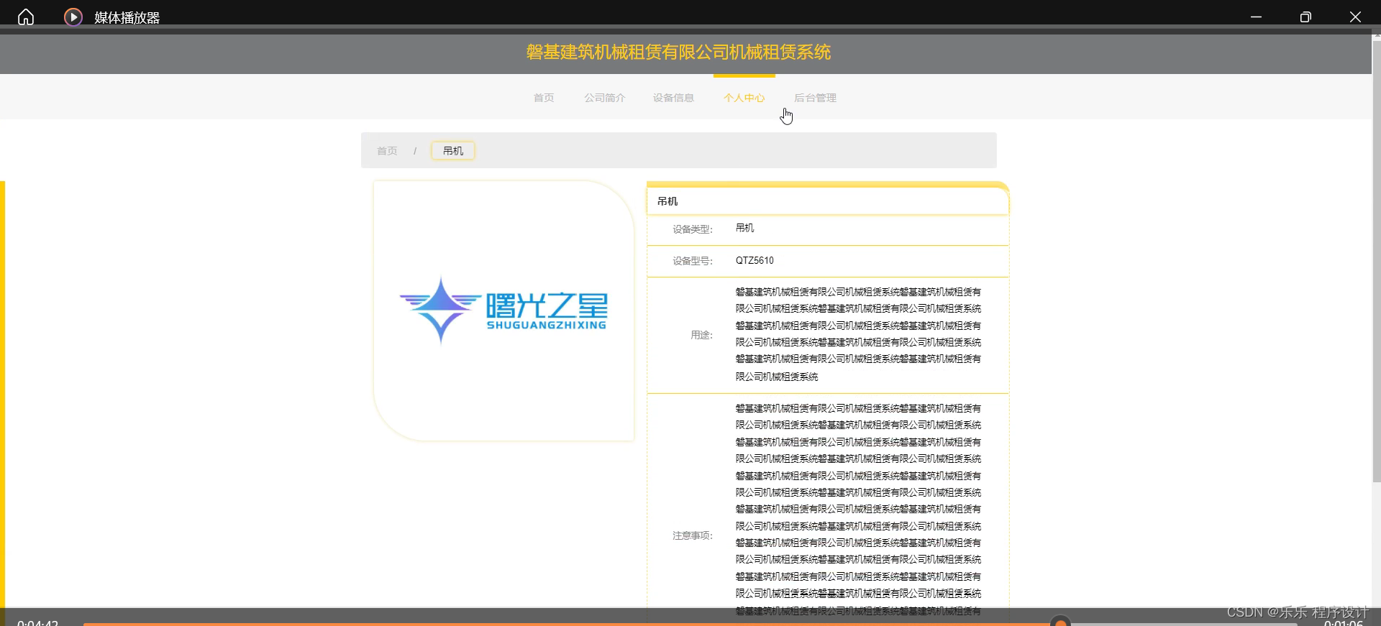Open the 个人中心 navigation tab

click(x=744, y=98)
